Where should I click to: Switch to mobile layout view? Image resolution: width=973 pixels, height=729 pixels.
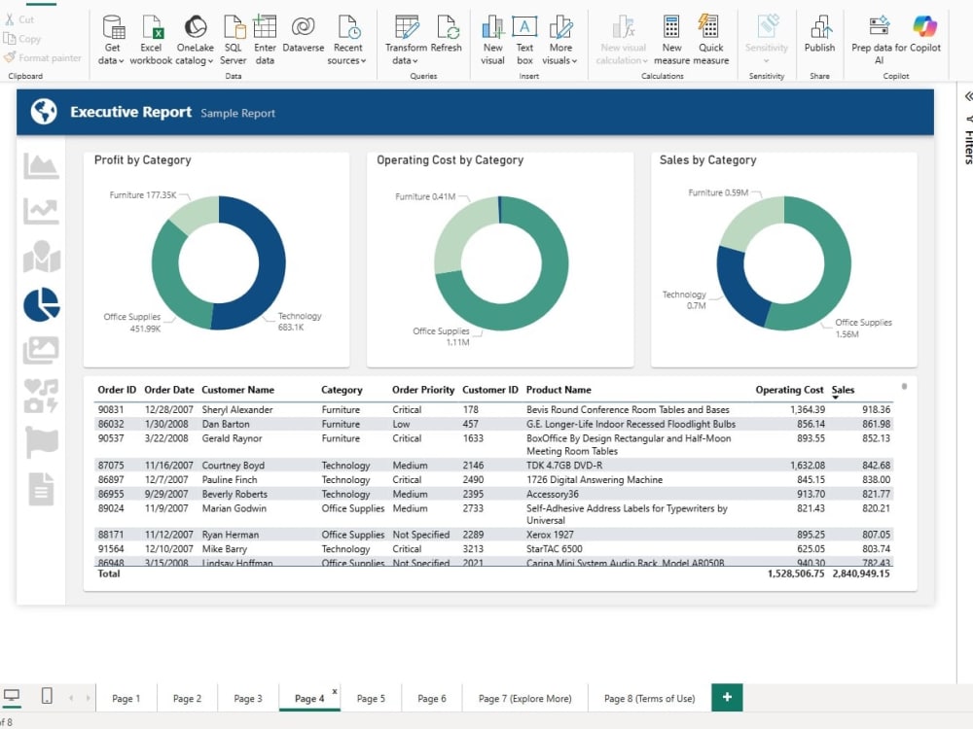click(47, 696)
